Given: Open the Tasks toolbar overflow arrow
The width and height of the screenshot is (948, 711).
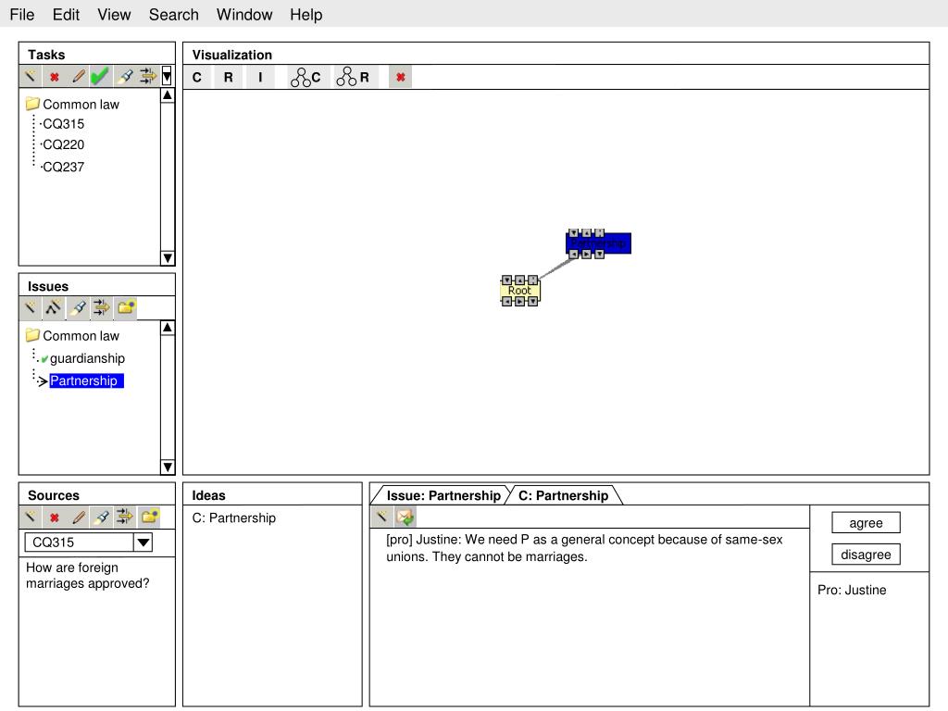Looking at the screenshot, I should (167, 77).
